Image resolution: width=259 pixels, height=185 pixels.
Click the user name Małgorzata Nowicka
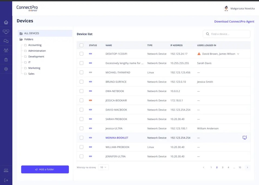pos(243,9)
